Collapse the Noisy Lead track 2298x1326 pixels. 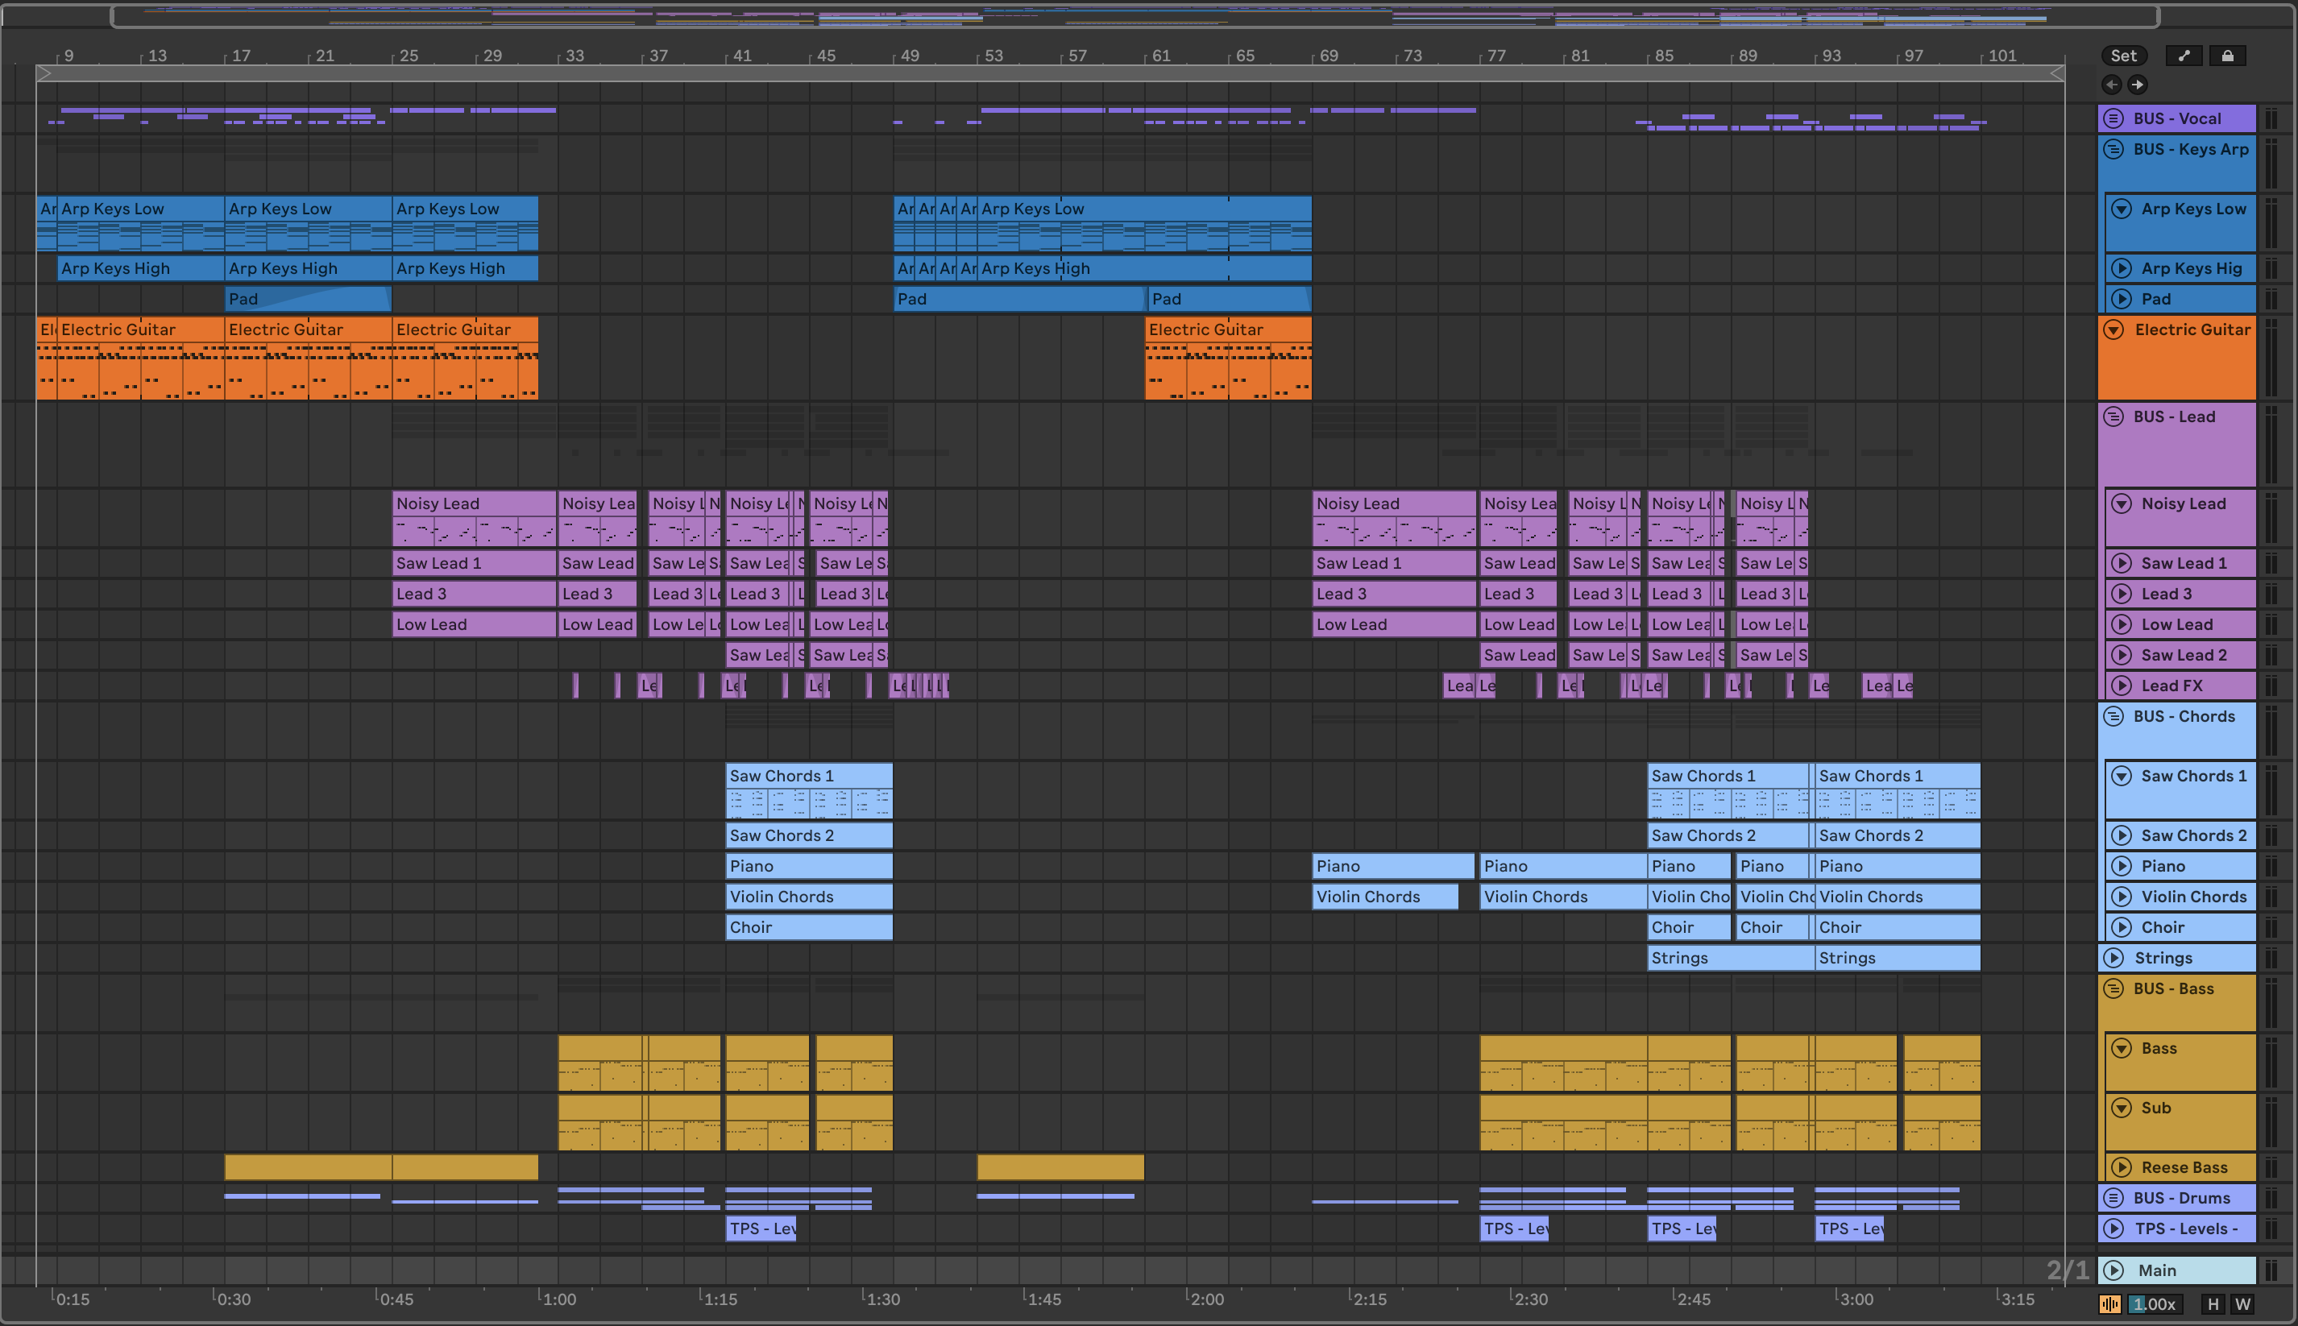tap(2121, 503)
